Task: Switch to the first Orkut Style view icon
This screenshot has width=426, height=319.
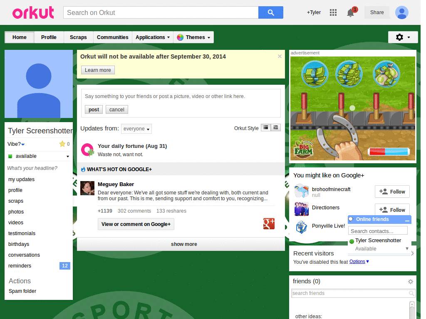Action: tap(266, 128)
